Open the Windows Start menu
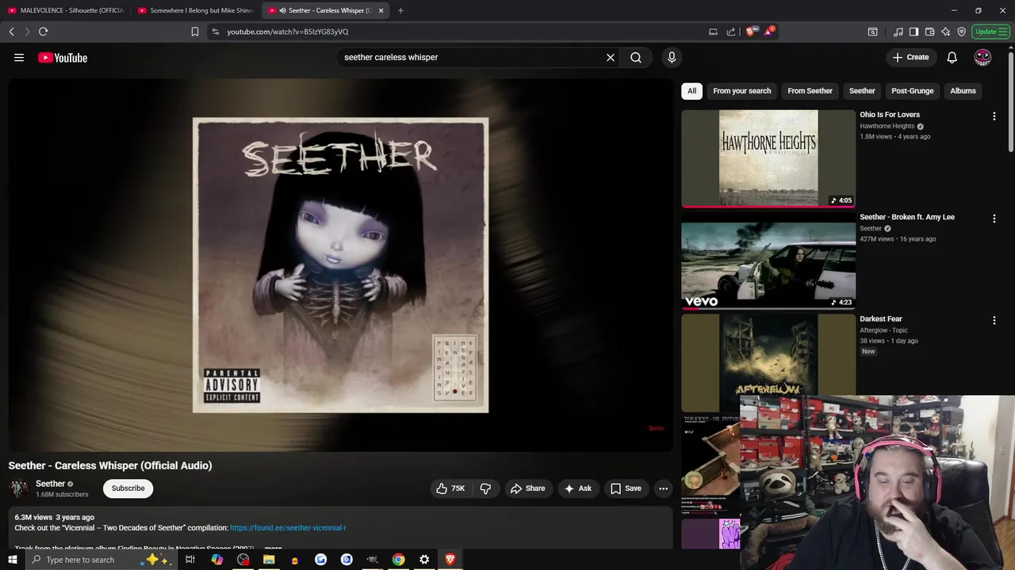1015x570 pixels. pyautogui.click(x=12, y=560)
